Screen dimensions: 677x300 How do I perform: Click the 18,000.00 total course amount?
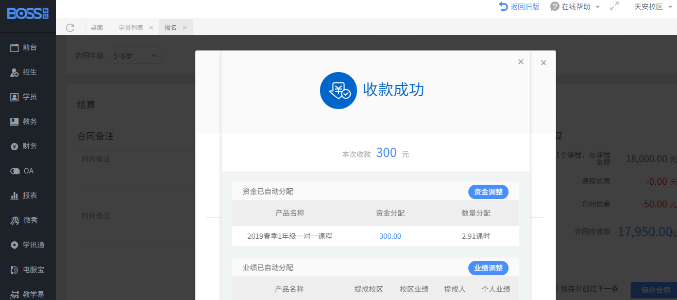point(647,159)
